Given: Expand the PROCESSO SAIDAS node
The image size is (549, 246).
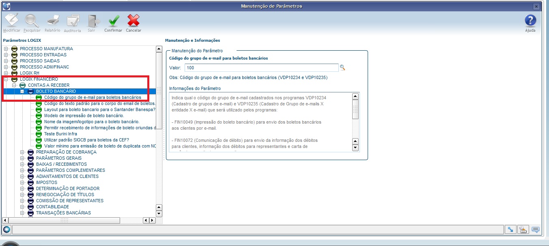Looking at the screenshot, I should pos(6,61).
